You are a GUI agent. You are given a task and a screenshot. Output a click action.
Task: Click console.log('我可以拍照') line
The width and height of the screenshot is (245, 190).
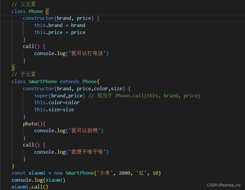point(69,131)
